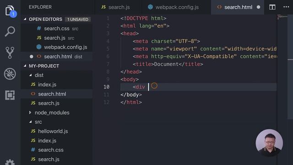This screenshot has height=165, width=293.
Task: Open search.js inside src folder
Action: point(56,159)
